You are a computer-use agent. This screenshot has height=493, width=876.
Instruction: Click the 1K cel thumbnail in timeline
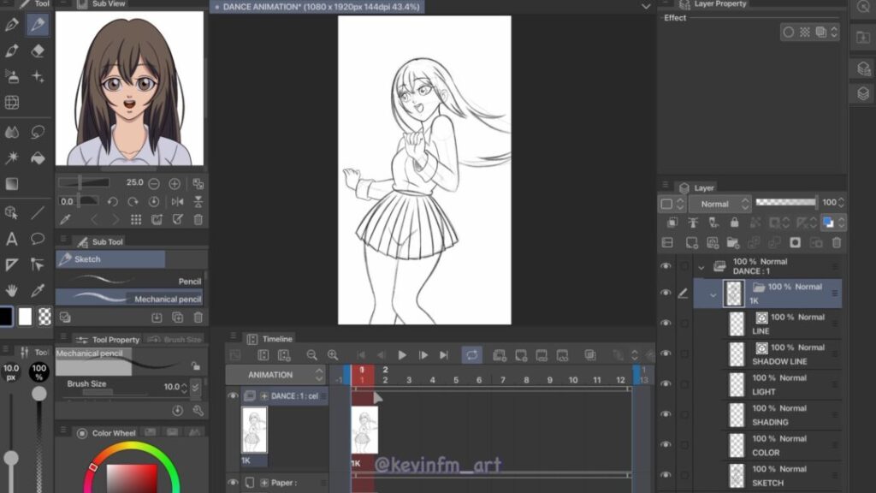[x=364, y=430]
